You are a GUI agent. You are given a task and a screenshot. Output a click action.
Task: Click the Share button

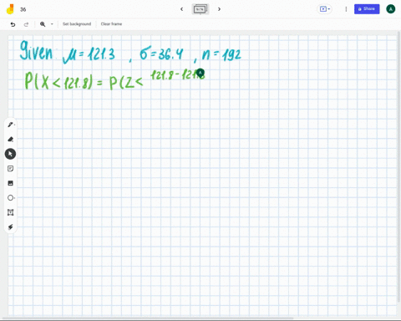point(367,9)
